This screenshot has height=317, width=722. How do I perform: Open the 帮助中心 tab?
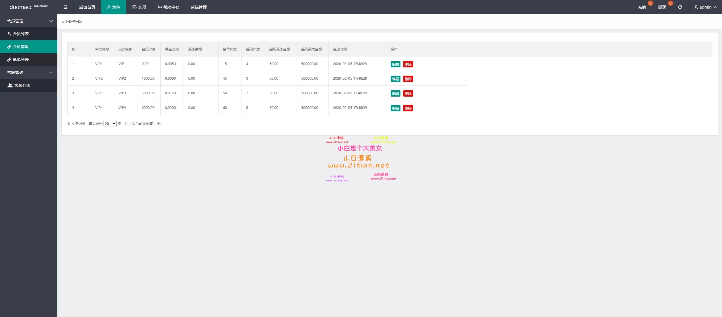tap(168, 7)
